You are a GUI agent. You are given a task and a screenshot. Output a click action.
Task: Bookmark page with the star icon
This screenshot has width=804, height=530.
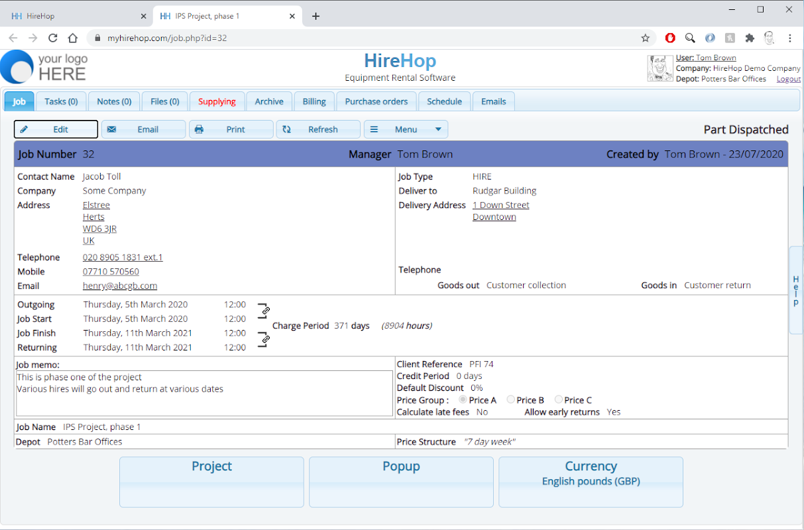645,38
